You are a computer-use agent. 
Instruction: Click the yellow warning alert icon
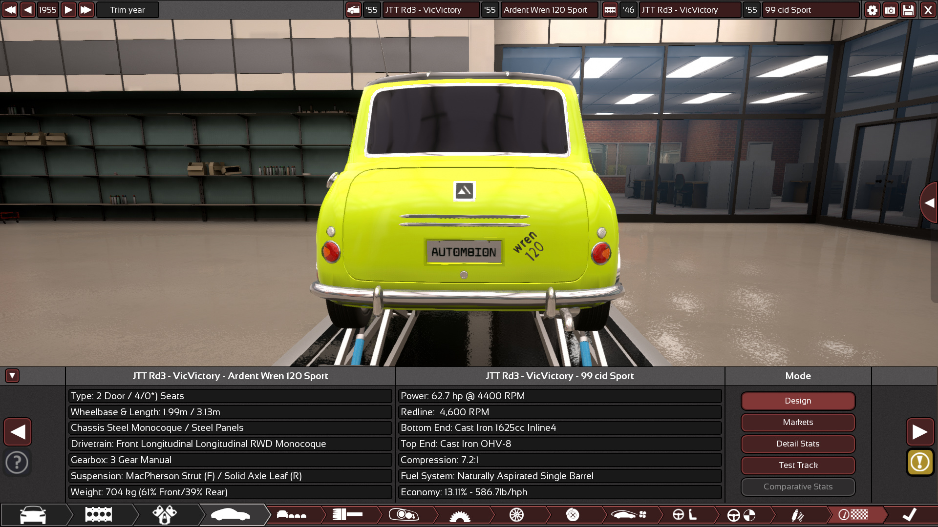coord(920,462)
